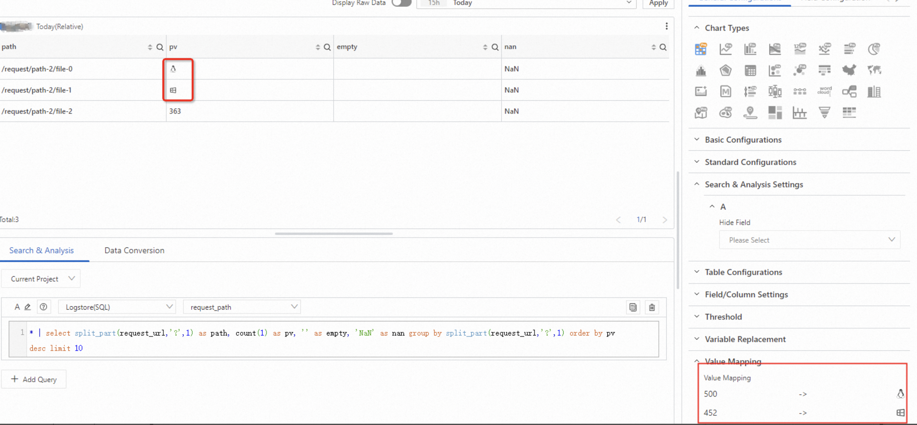Click the search icon in pv column

coord(327,47)
